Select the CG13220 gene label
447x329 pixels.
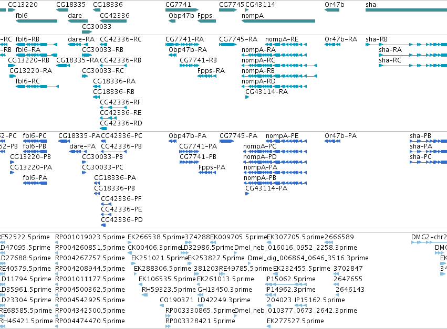tap(23, 5)
